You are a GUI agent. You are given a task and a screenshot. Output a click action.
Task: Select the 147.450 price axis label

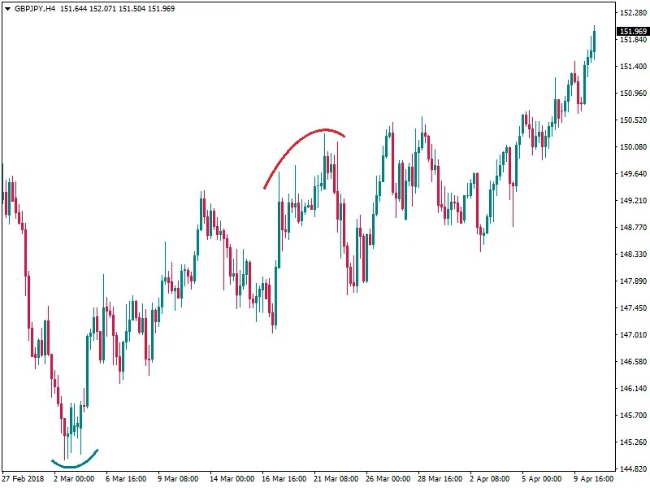pos(633,308)
